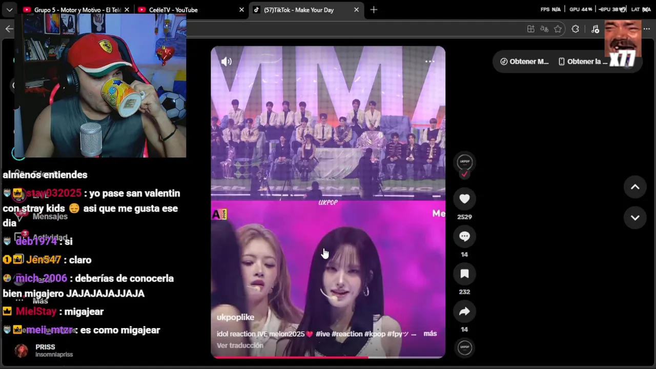This screenshot has height=369, width=656.
Task: Go back with browser back arrow
Action: point(9,29)
